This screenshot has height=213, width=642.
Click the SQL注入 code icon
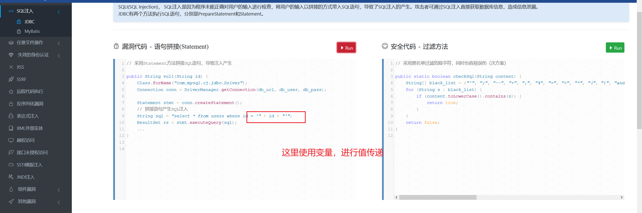[x=11, y=11]
